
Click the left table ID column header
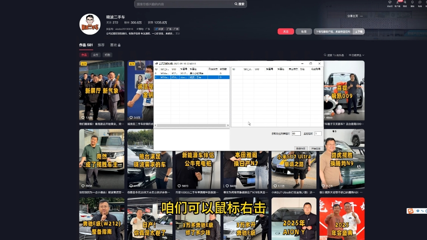156,69
